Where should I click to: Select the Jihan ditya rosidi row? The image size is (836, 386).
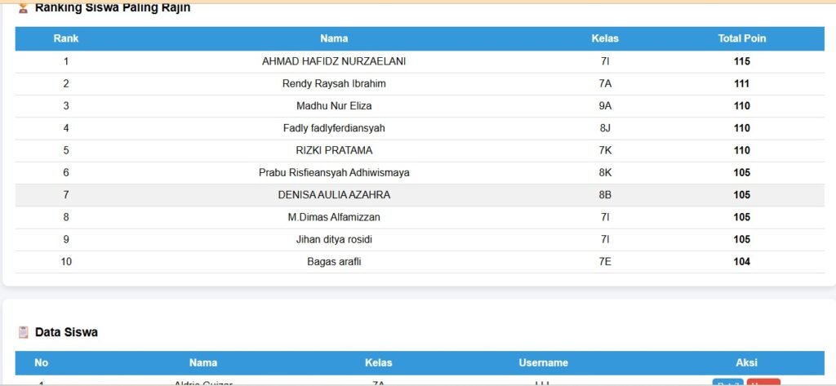[334, 239]
